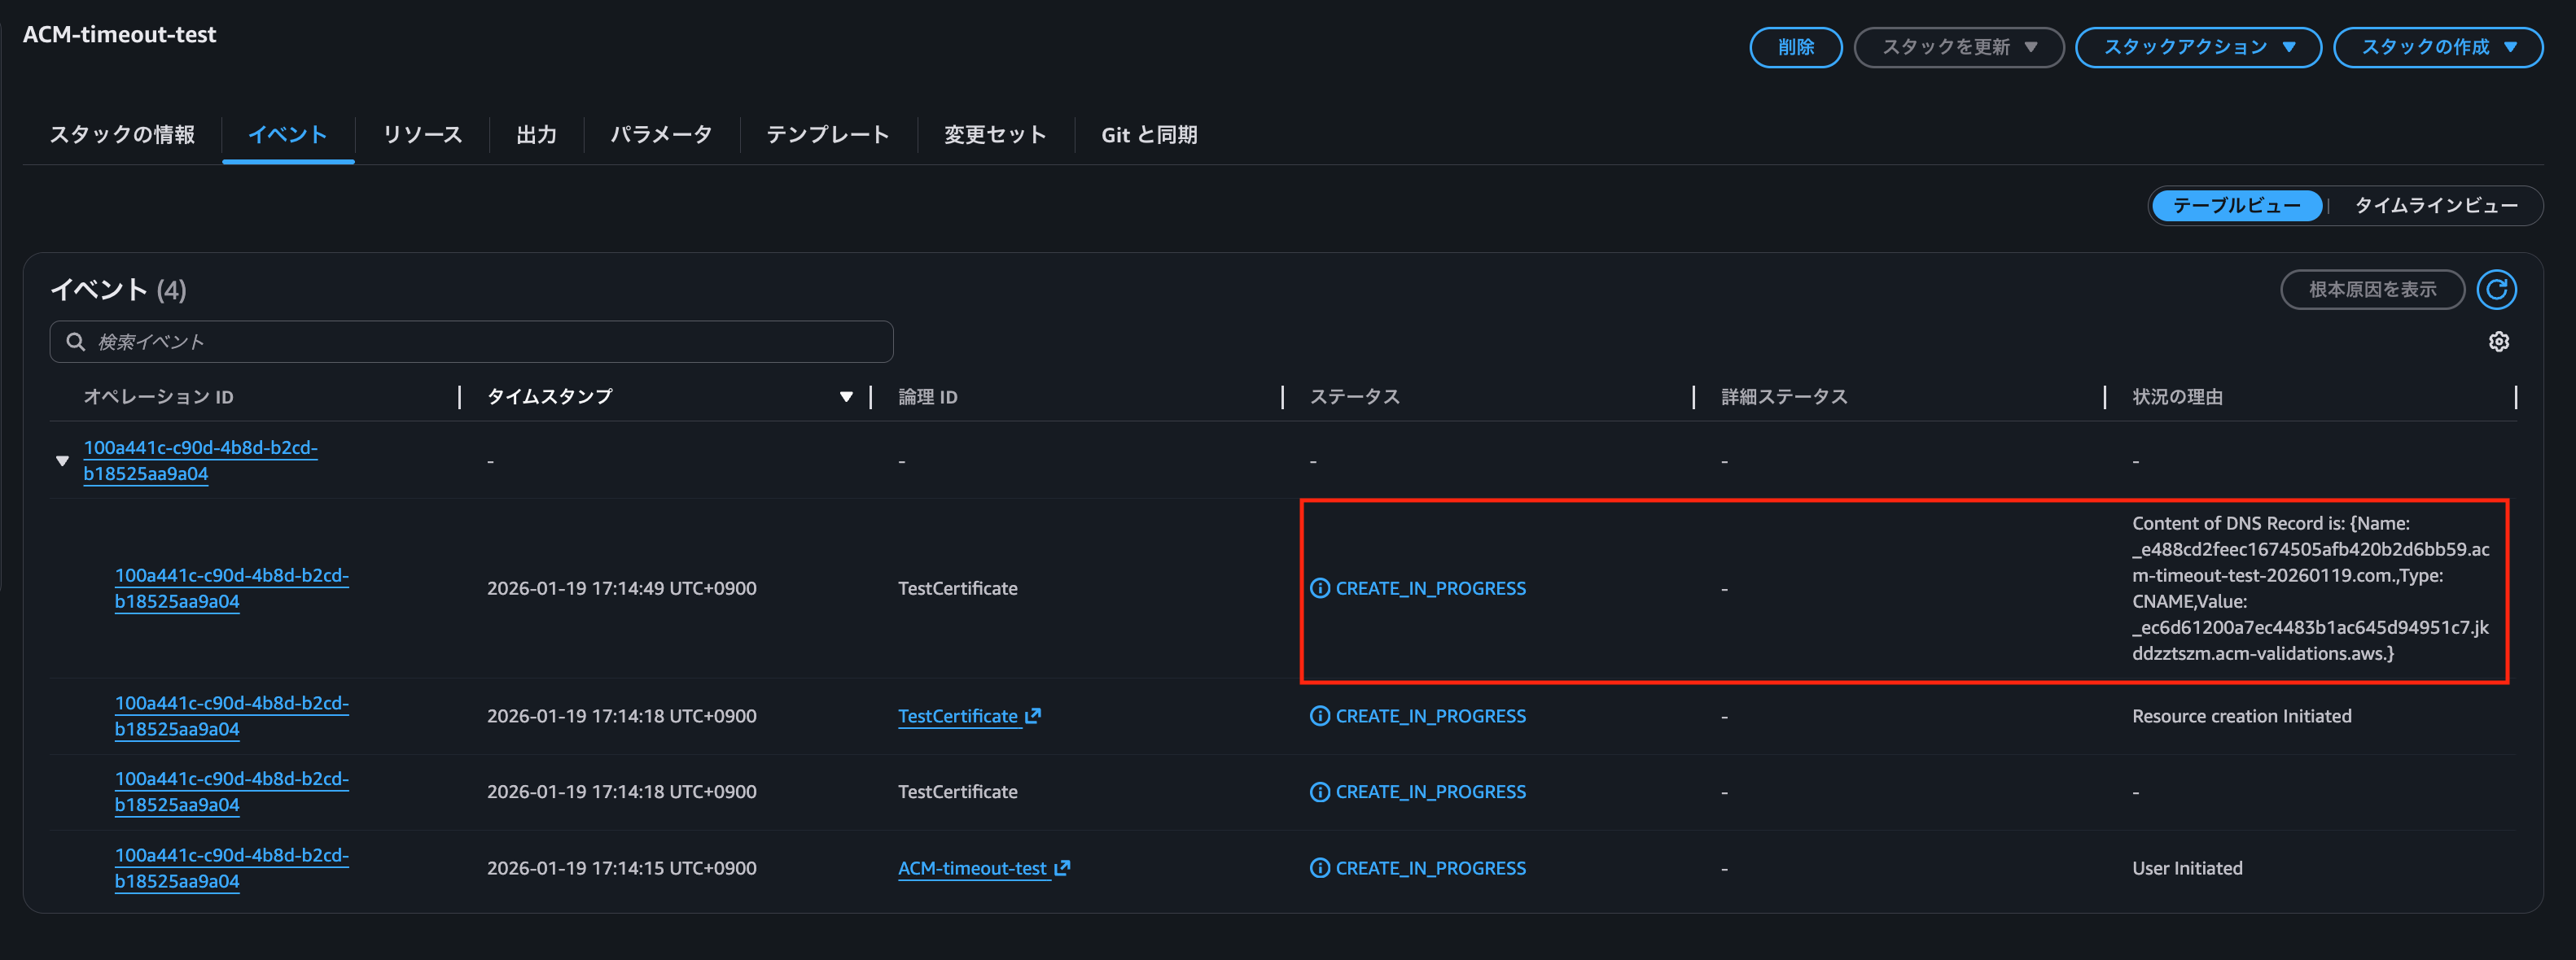Sort by the タイムスタンプ column arrow
This screenshot has width=2576, height=960.
pos(846,396)
